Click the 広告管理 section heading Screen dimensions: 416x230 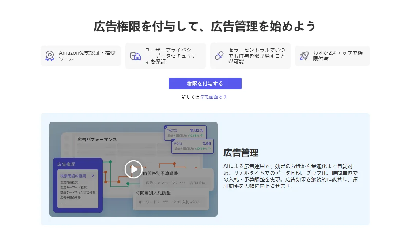coord(241,153)
